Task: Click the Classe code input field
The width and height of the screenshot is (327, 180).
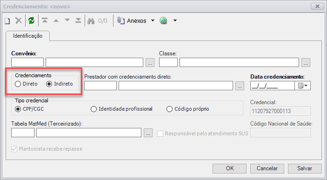Action: coord(168,62)
